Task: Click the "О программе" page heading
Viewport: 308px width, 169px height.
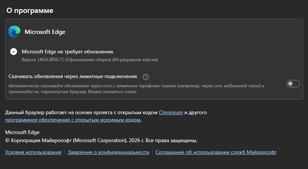Action: pos(30,11)
